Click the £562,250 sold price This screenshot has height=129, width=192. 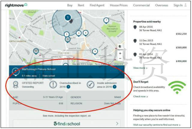(x=181, y=34)
